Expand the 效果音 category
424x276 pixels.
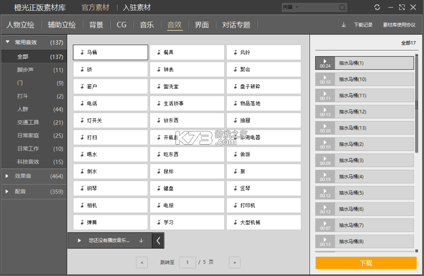tap(7, 176)
